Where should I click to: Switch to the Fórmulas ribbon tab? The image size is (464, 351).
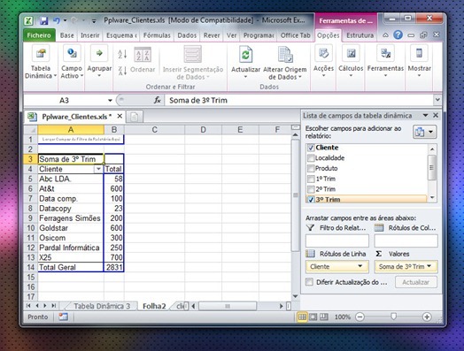click(x=157, y=35)
